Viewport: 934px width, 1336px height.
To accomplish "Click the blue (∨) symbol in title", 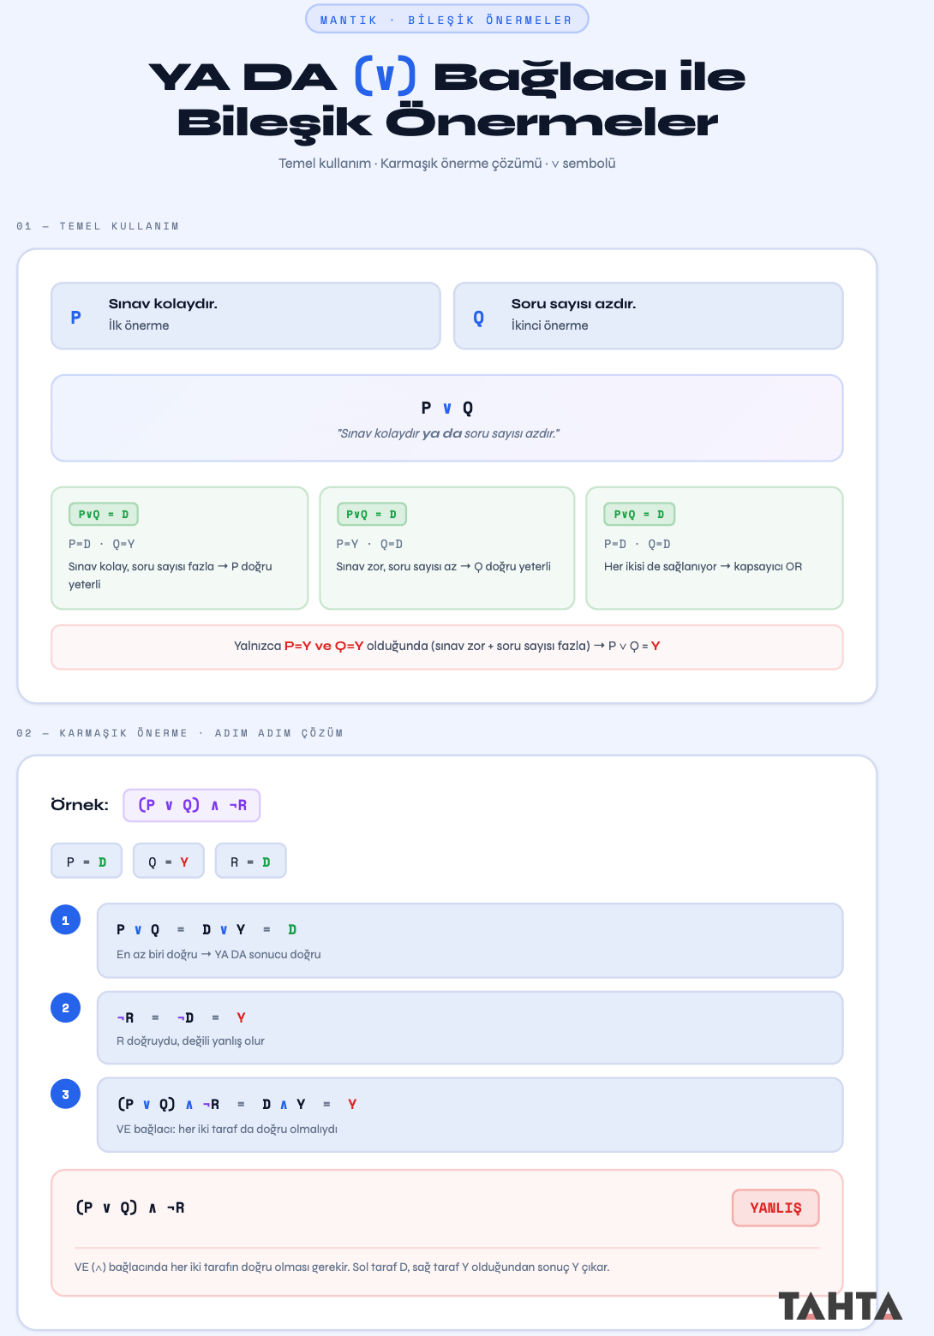I will coord(386,76).
